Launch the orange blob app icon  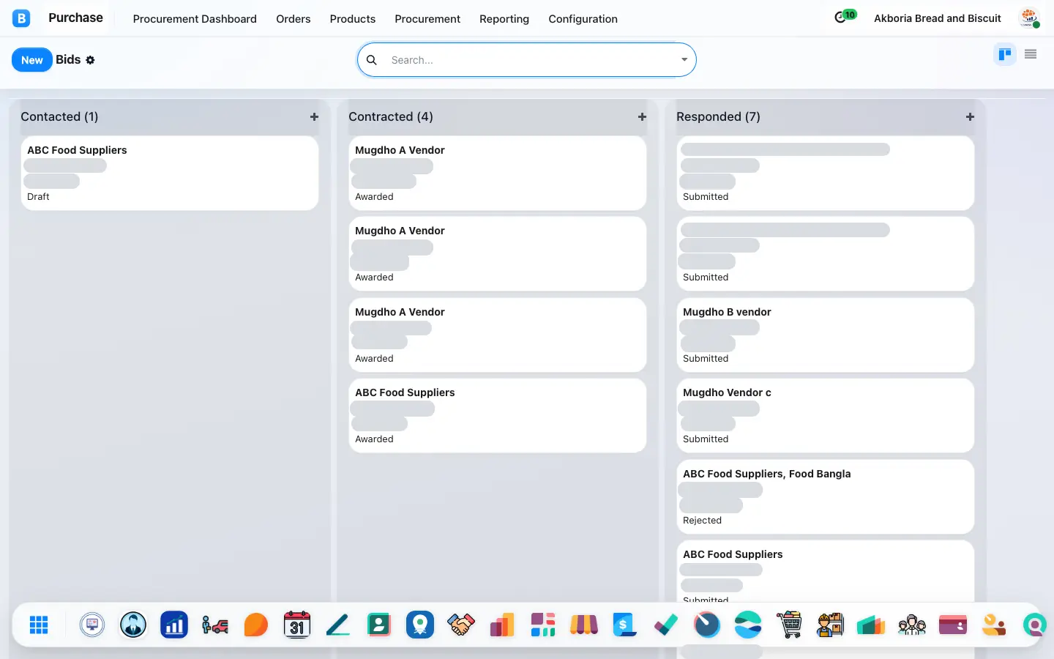click(256, 625)
